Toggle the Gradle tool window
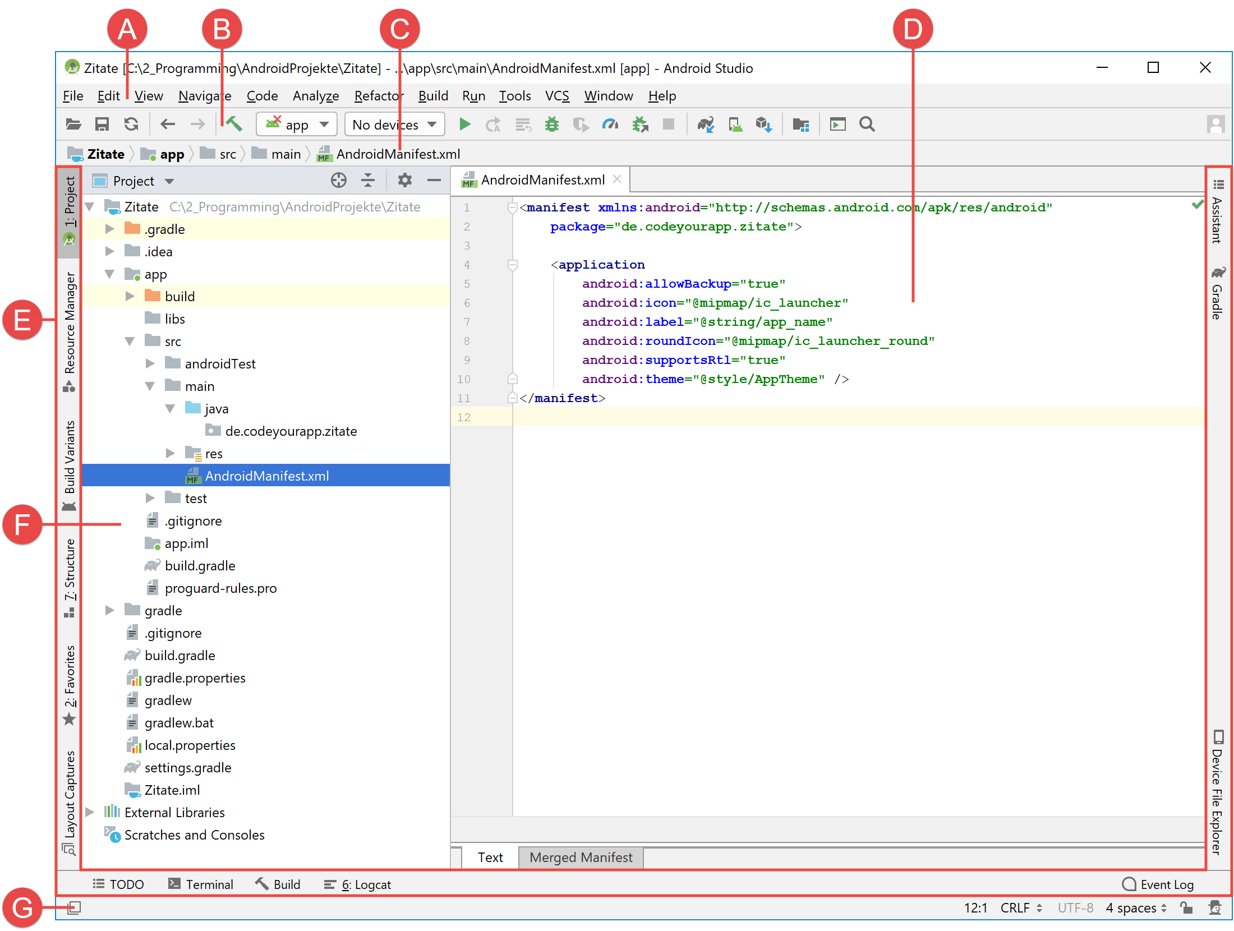The width and height of the screenshot is (1234, 931). pos(1217,293)
